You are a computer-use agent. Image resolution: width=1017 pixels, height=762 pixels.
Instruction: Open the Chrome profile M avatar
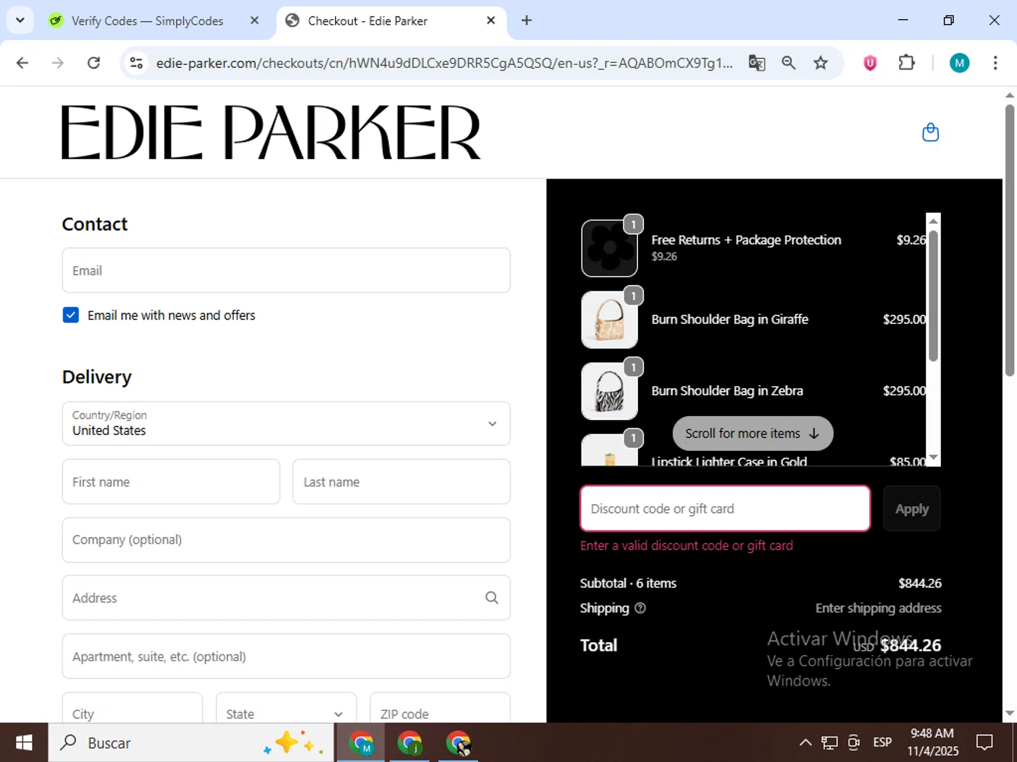tap(959, 63)
